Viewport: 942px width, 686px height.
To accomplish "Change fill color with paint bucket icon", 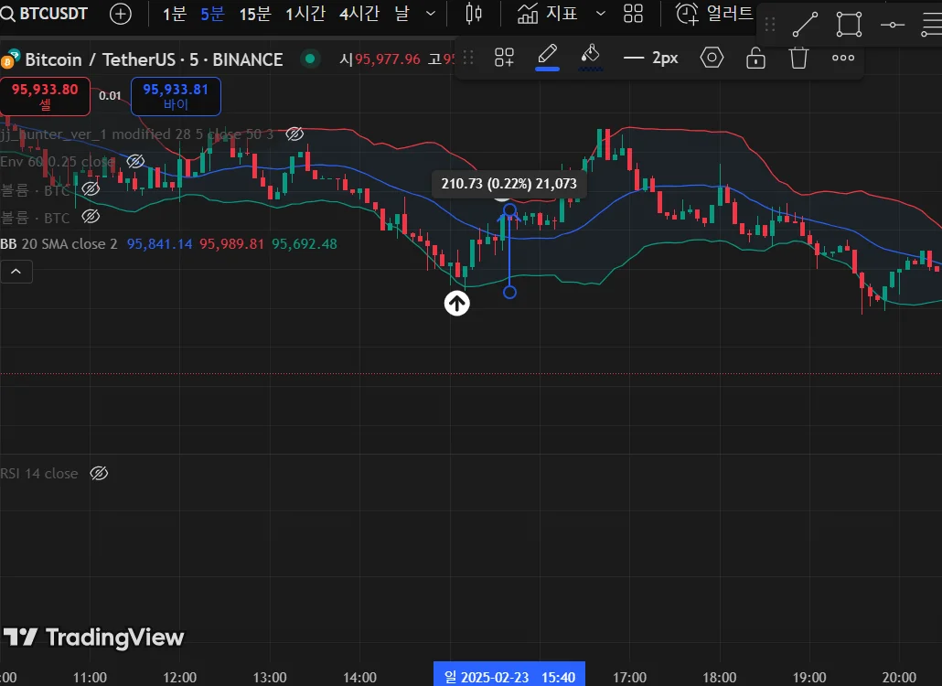I will point(591,57).
